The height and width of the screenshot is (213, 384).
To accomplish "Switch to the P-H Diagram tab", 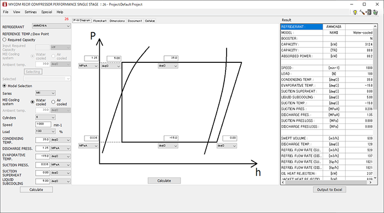I will click(82, 21).
